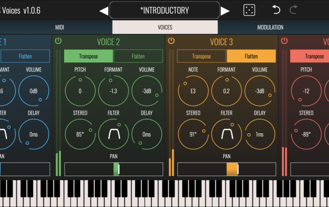Click Voice 2 STEREO knob showing 85°

click(80, 134)
